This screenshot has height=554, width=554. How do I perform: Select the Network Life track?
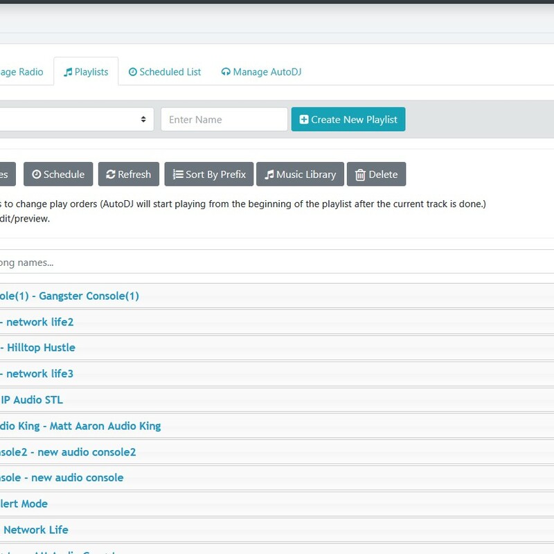pyautogui.click(x=36, y=530)
